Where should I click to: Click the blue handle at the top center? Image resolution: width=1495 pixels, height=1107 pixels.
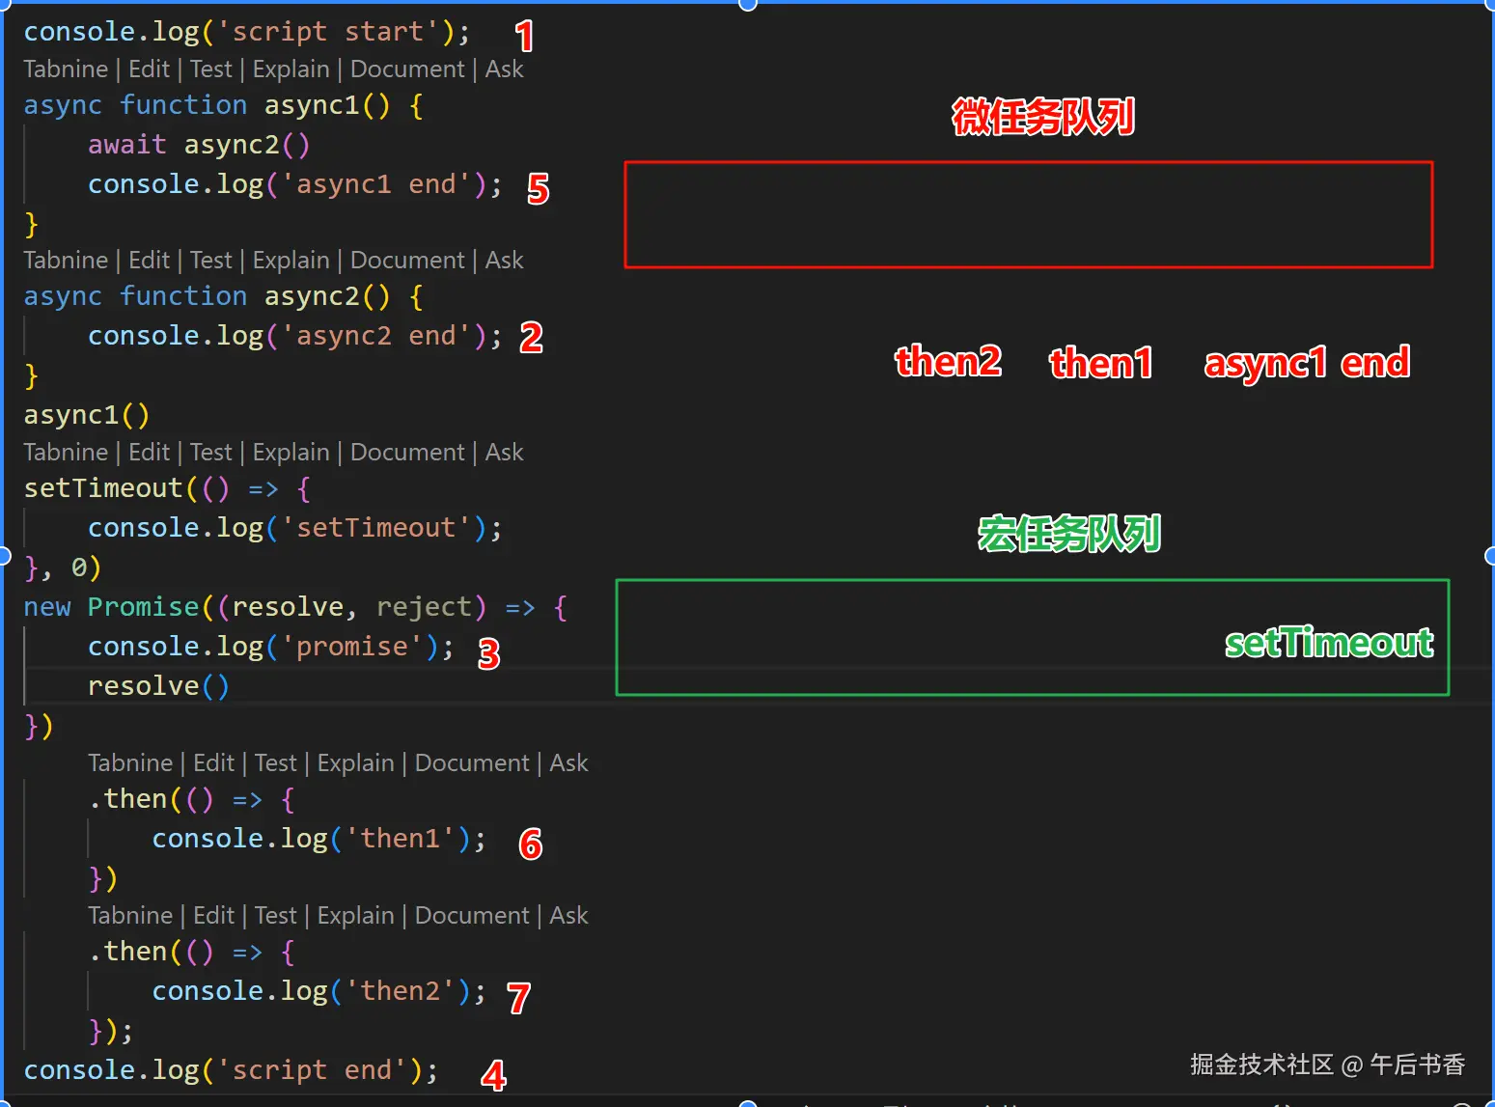pyautogui.click(x=747, y=5)
